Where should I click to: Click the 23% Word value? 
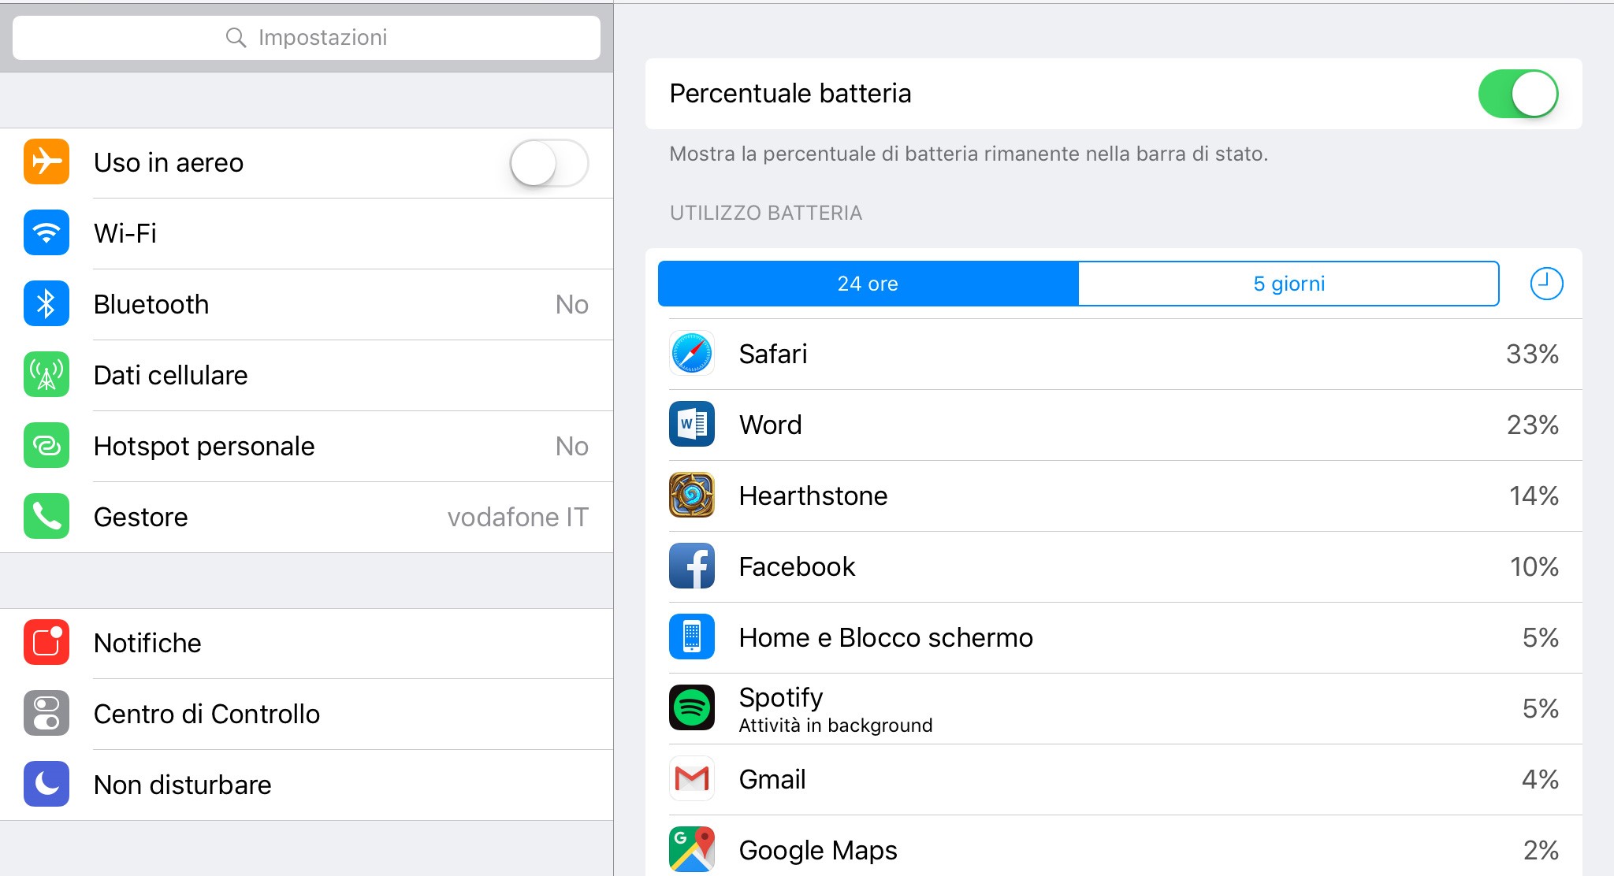click(1532, 425)
